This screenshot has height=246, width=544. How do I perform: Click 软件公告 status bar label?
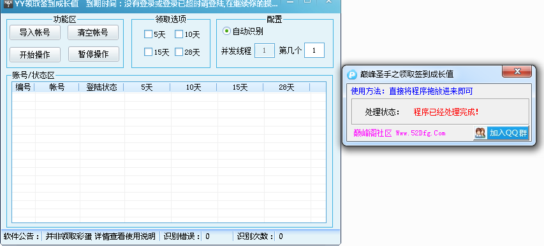coord(22,236)
